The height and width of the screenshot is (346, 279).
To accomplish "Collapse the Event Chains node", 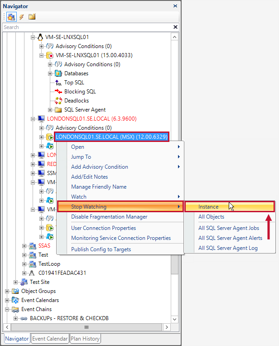I will pos(7,309).
